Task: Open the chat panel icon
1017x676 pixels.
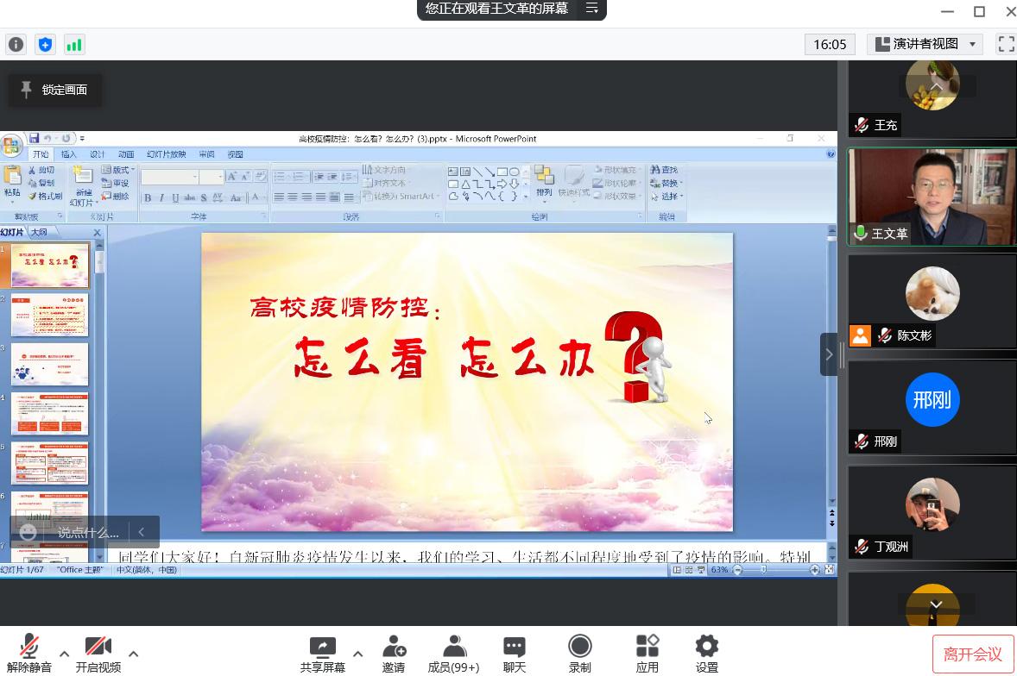Action: pos(515,648)
